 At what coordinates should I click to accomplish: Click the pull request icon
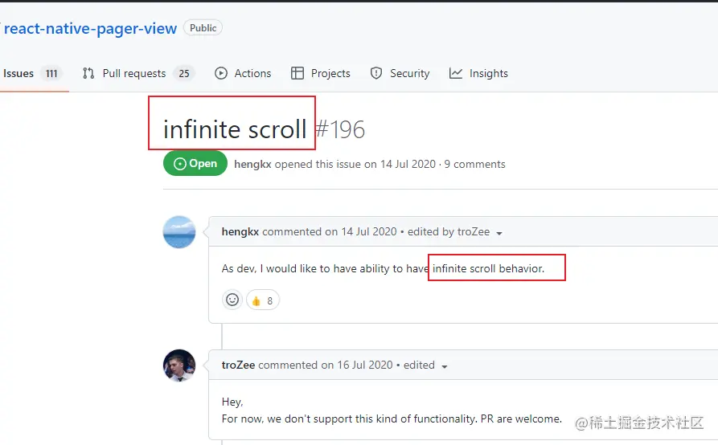click(x=88, y=73)
